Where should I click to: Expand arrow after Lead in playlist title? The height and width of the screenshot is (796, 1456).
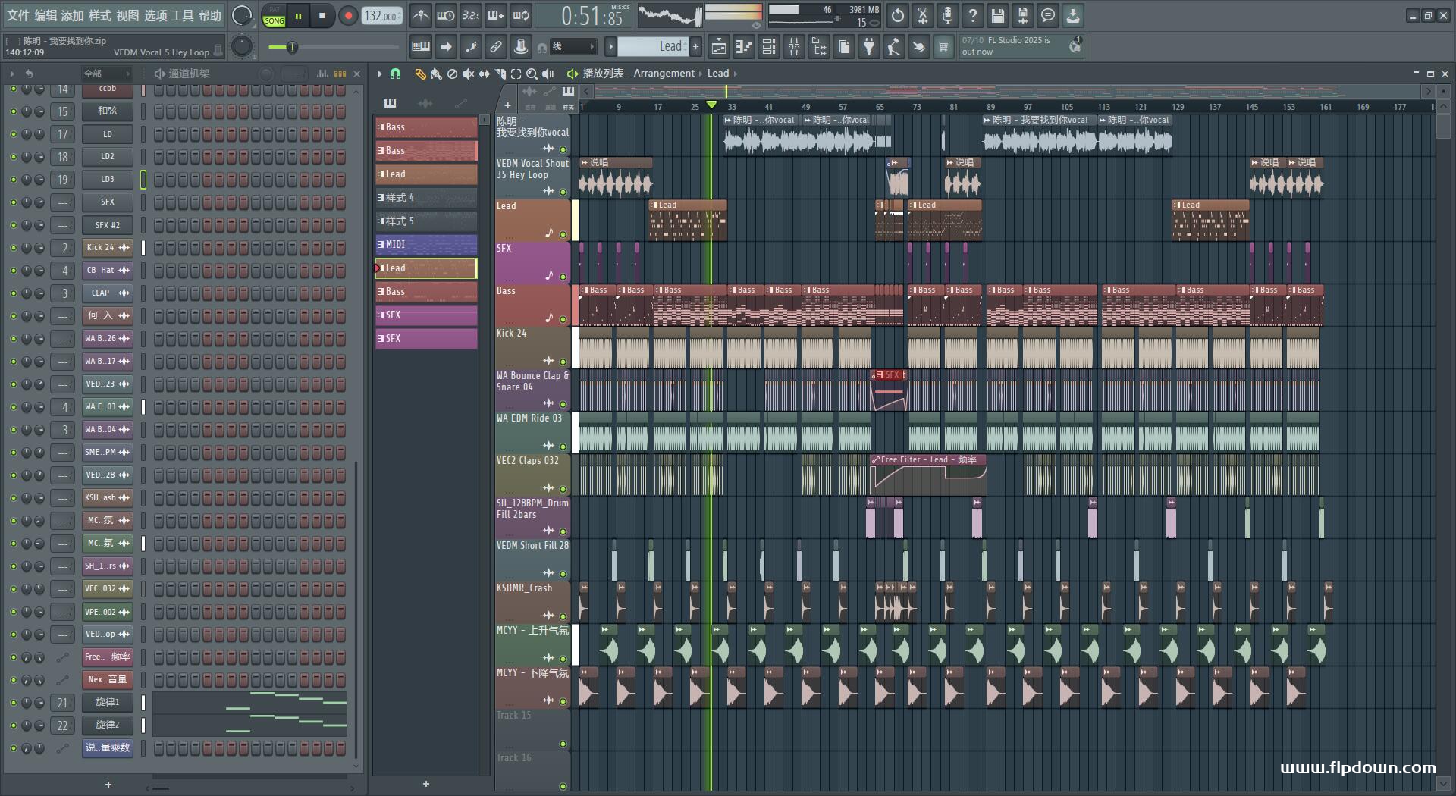click(x=735, y=74)
